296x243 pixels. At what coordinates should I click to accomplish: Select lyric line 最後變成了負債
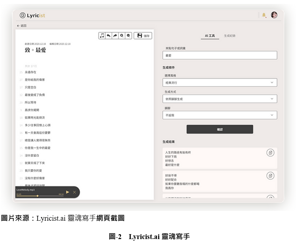click(35, 95)
